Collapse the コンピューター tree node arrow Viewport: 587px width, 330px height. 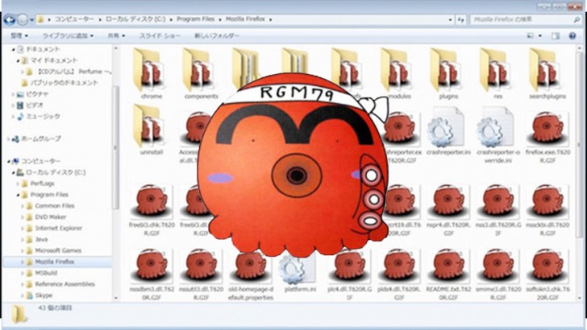point(9,161)
